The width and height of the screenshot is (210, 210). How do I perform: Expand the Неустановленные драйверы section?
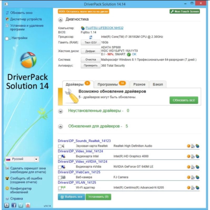[x=60, y=111]
